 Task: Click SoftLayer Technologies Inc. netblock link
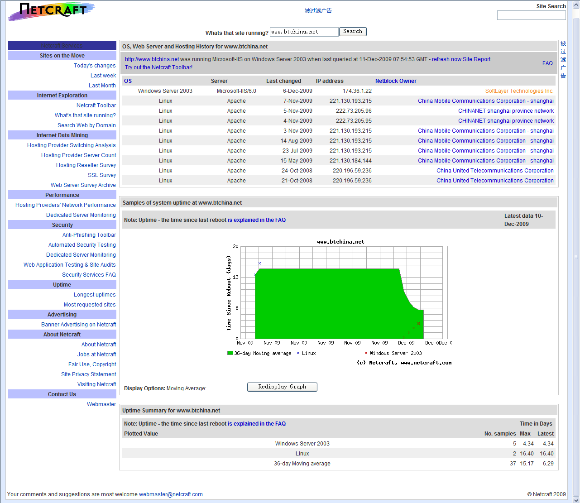519,91
